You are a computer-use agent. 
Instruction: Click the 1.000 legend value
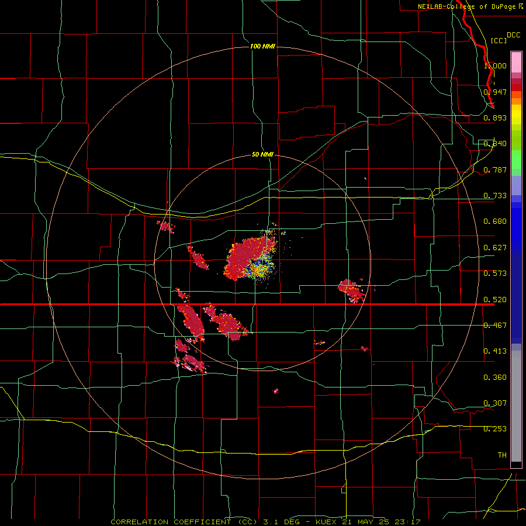click(x=495, y=65)
